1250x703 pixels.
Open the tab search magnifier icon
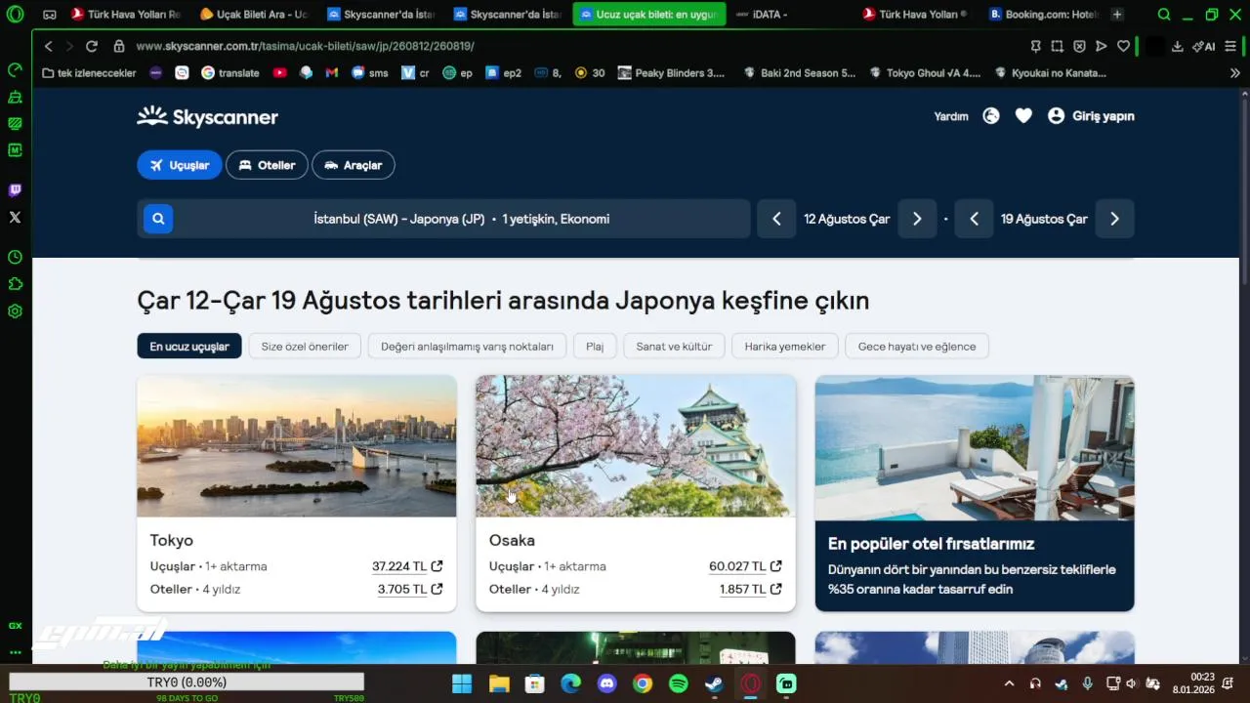(x=1164, y=15)
